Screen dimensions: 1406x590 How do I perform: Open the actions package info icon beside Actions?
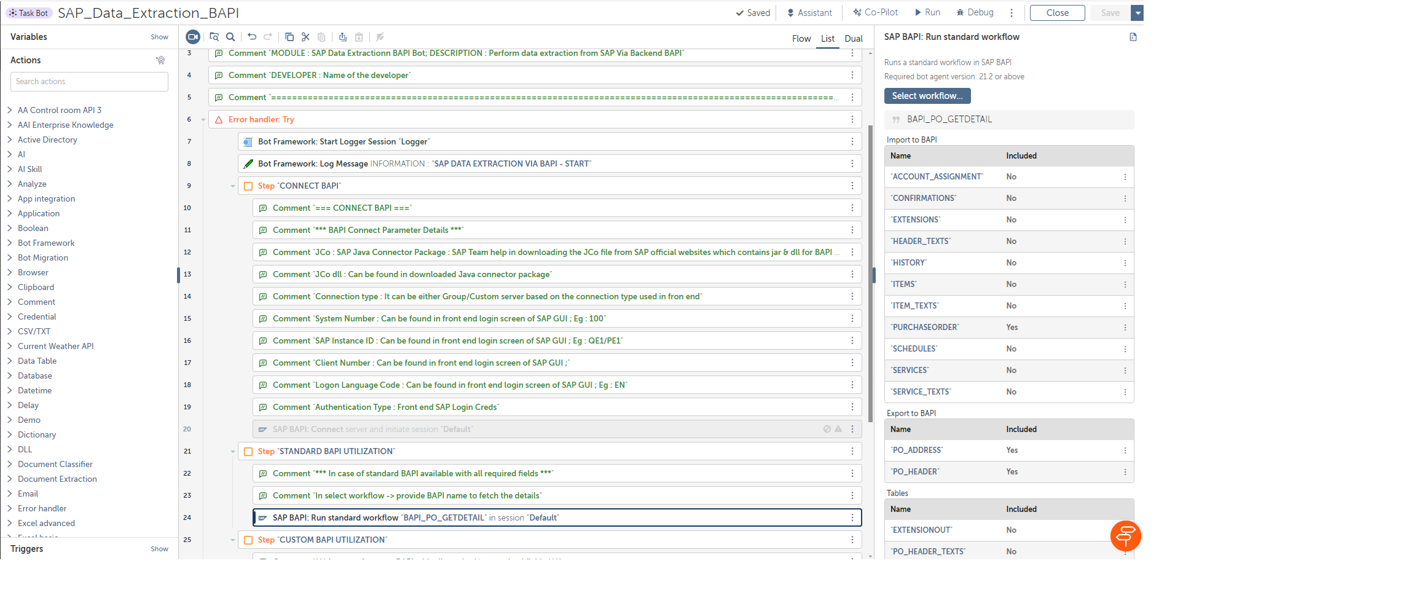click(160, 60)
